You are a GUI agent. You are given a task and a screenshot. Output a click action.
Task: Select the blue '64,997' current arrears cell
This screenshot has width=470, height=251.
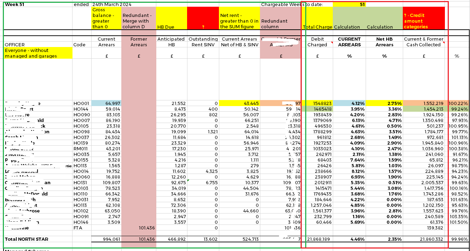tap(106, 103)
